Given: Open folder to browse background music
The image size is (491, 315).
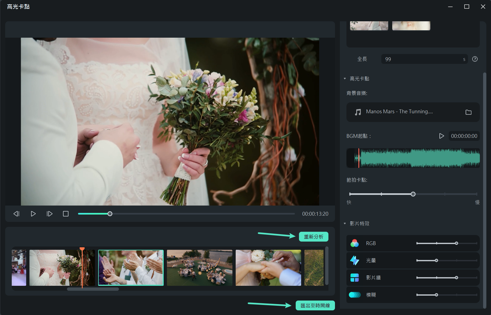Looking at the screenshot, I should 468,112.
